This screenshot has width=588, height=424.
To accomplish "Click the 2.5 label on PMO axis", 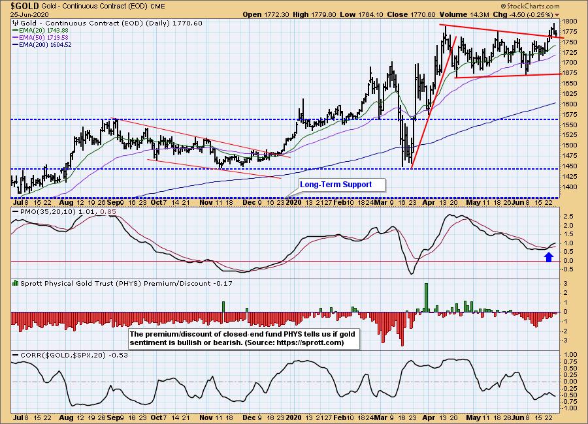I will tap(568, 217).
